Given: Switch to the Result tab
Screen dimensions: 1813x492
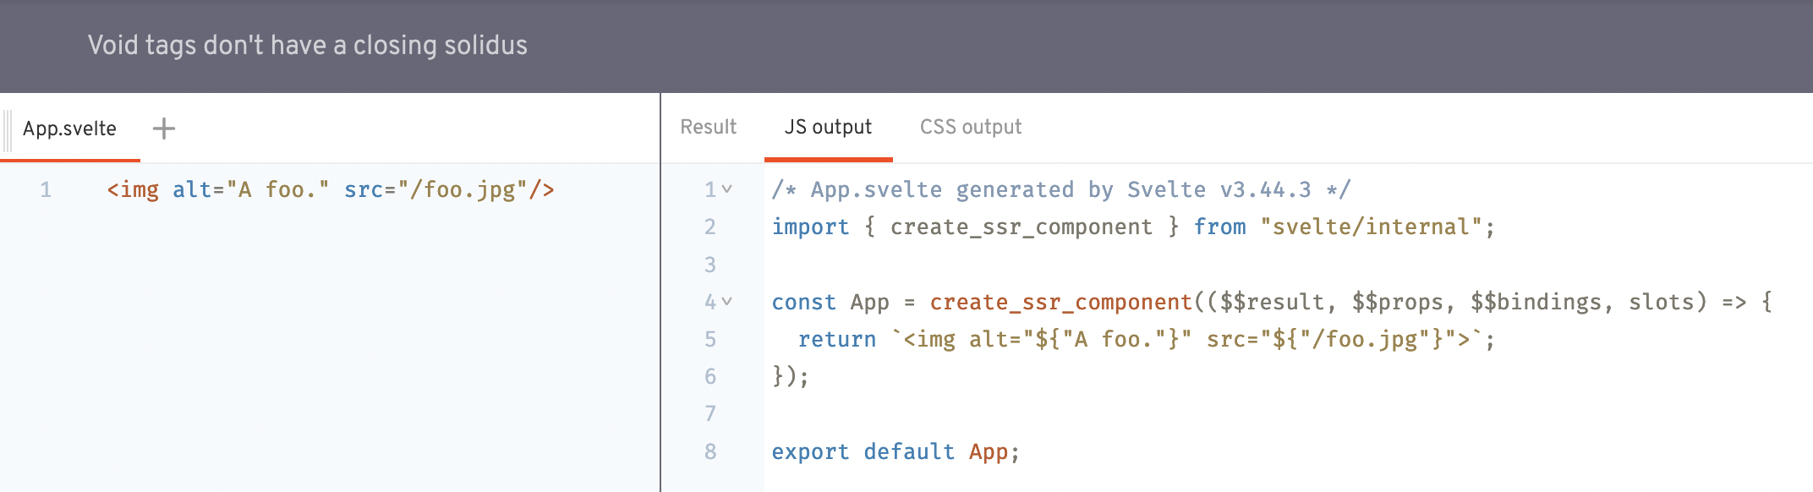Looking at the screenshot, I should [x=709, y=127].
